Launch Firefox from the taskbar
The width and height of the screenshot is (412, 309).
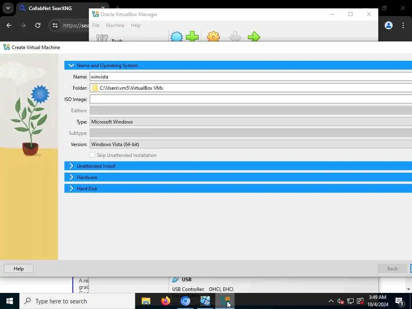pos(165,301)
